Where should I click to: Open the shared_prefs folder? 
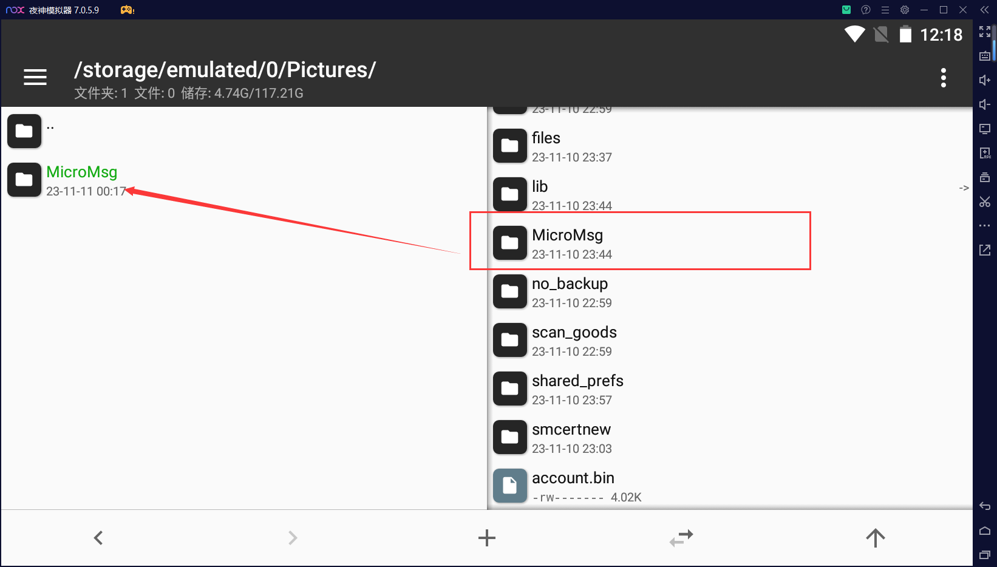tap(730, 389)
